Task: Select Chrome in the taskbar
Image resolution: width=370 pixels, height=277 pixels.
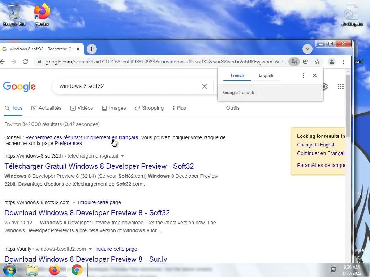Action: pos(77,270)
